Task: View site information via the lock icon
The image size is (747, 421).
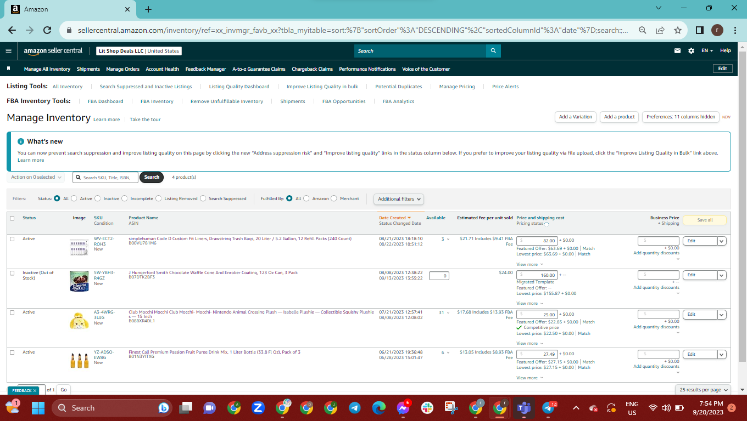Action: (70, 30)
